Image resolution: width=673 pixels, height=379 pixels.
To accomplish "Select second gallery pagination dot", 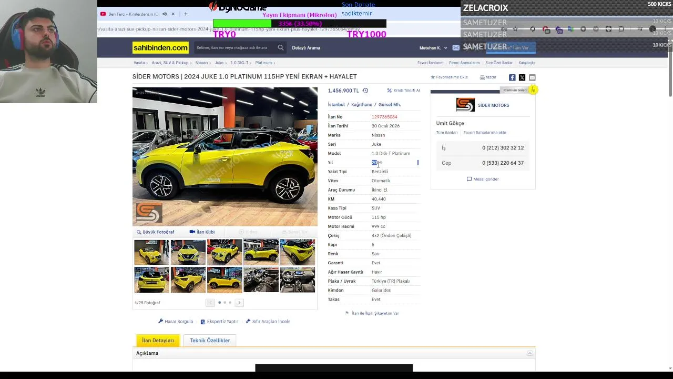I will [225, 303].
